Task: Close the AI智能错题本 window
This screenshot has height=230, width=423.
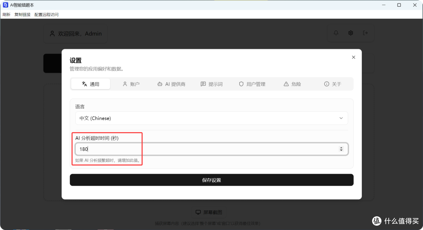Action: 415,5
